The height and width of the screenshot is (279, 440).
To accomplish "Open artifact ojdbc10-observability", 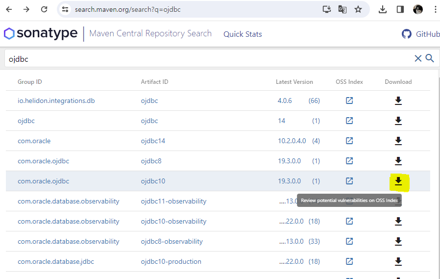I will [173, 222].
